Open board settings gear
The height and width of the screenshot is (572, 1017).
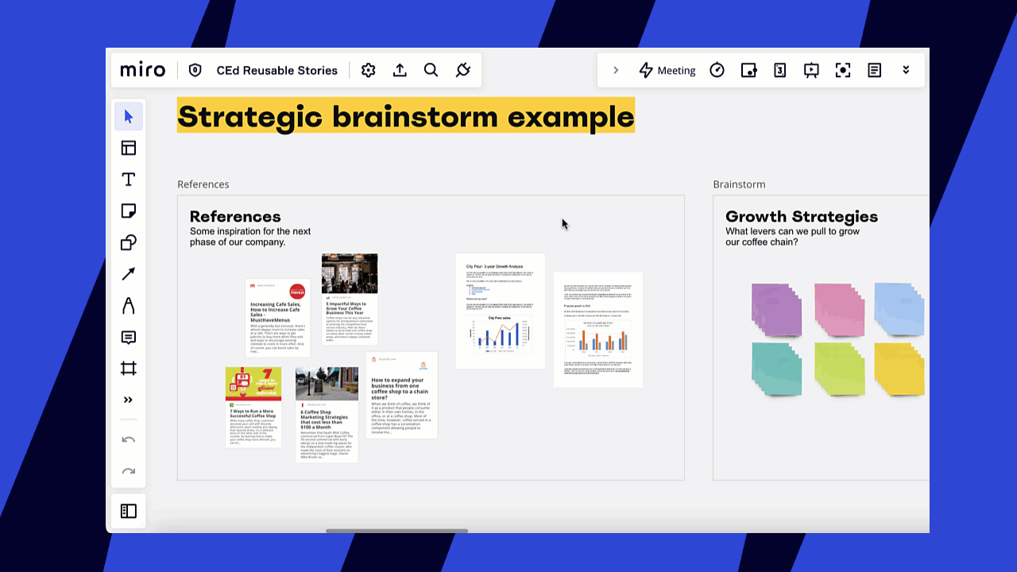click(368, 71)
